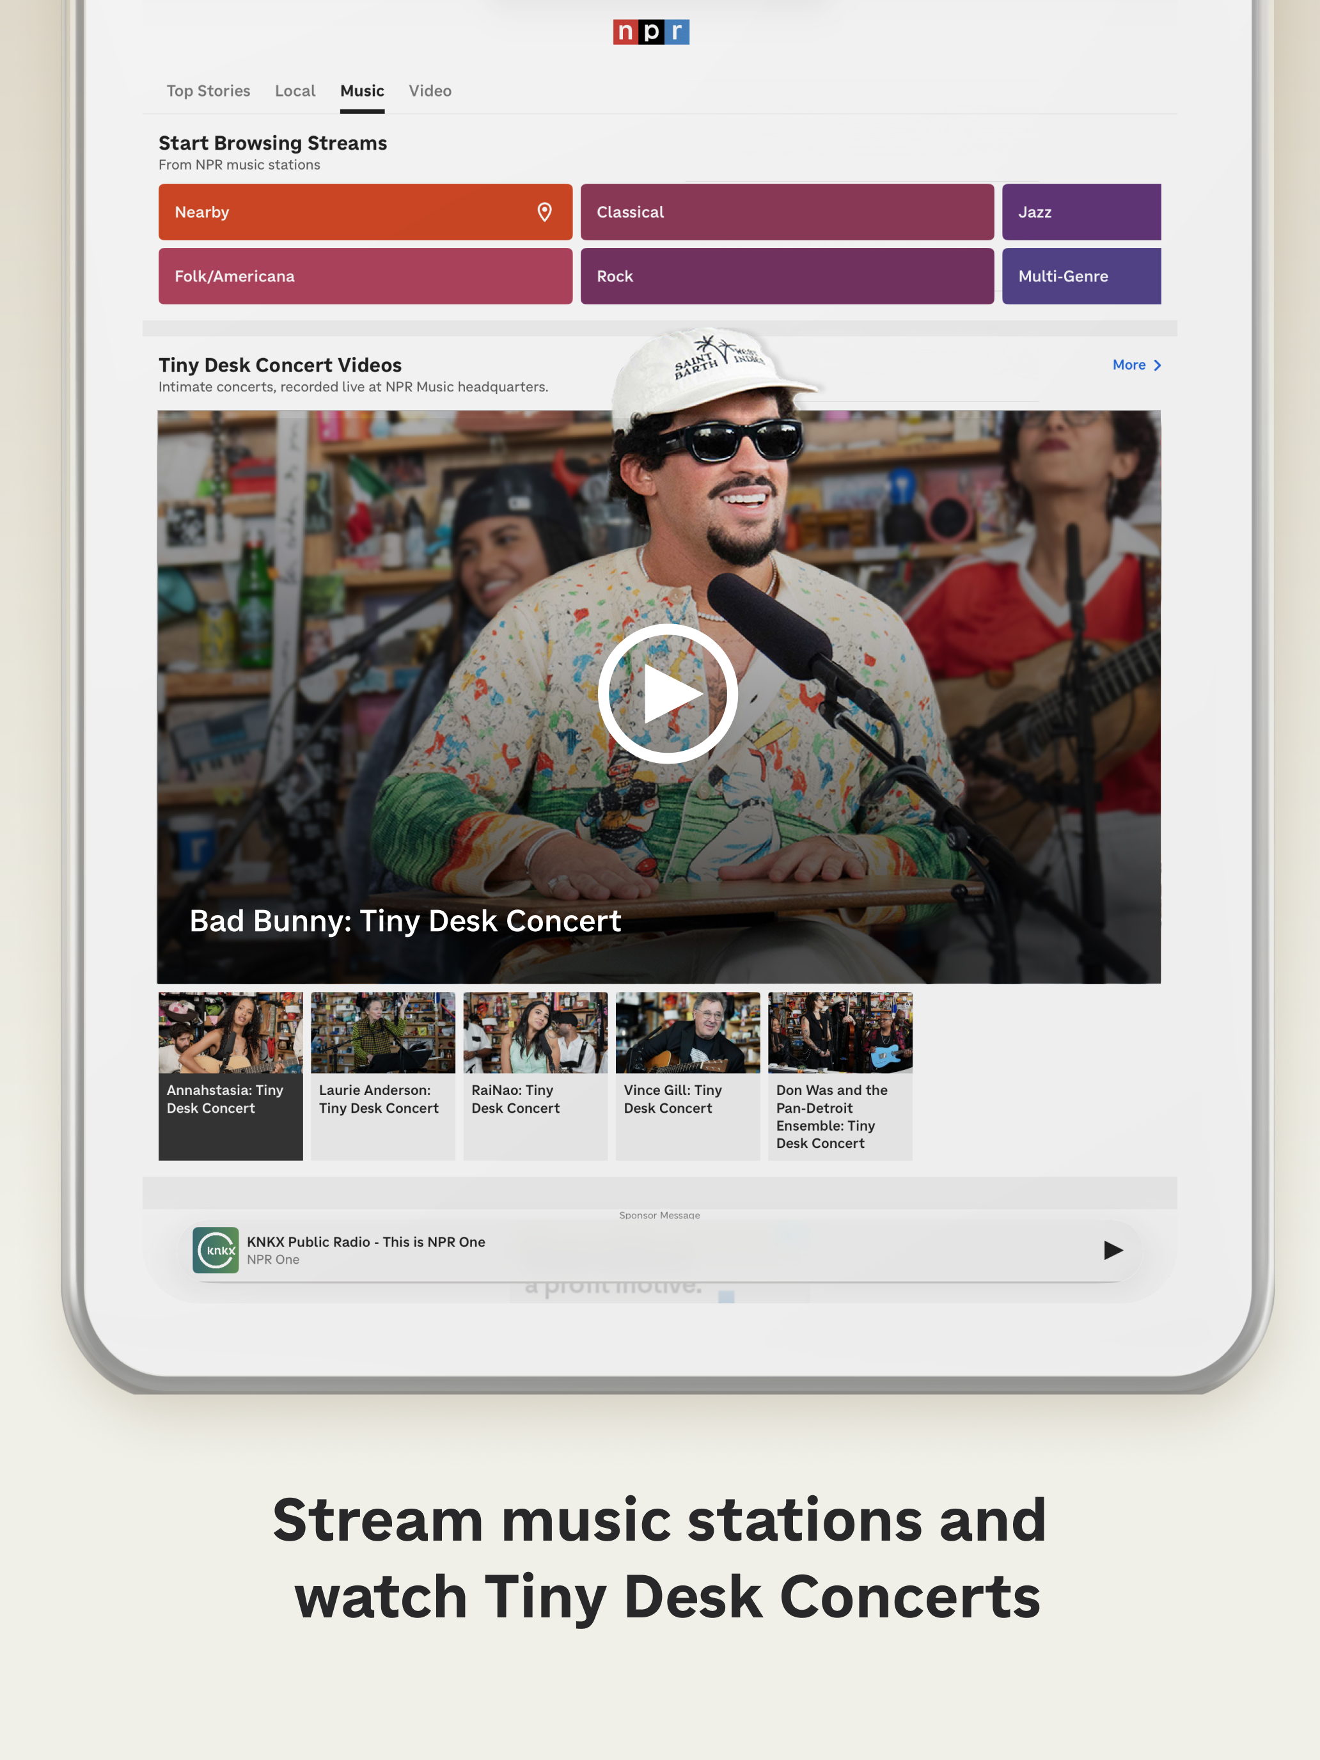Click More link for Tiny Desk videos
The image size is (1320, 1760).
tap(1129, 365)
